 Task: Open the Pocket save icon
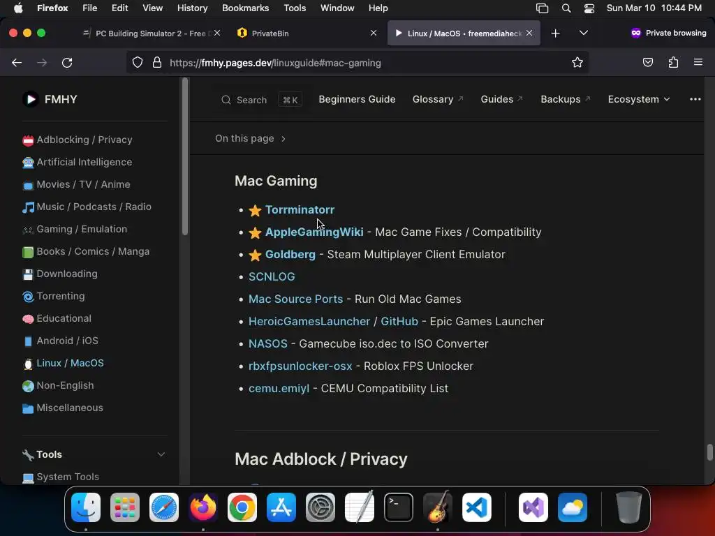click(647, 62)
